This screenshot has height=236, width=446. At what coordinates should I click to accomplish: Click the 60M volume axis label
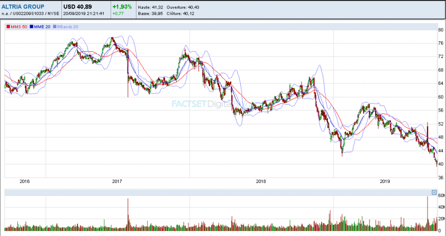[442, 196]
